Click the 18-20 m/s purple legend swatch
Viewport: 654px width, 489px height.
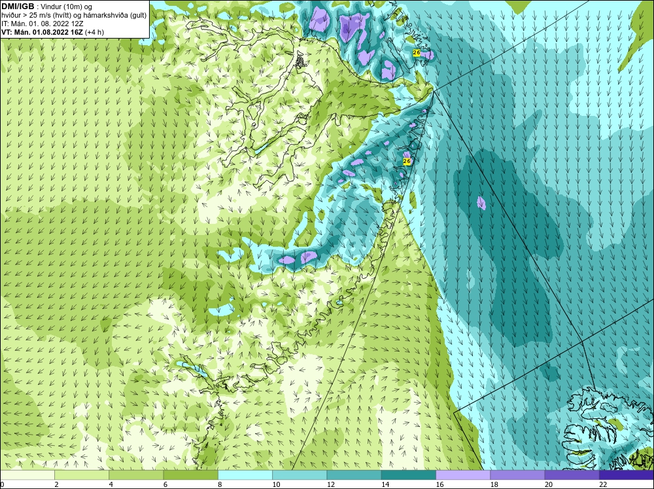pyautogui.click(x=517, y=475)
